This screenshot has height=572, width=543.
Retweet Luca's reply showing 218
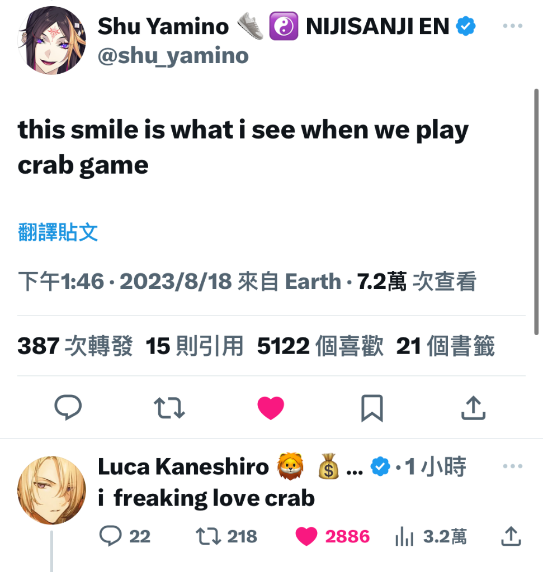click(226, 536)
